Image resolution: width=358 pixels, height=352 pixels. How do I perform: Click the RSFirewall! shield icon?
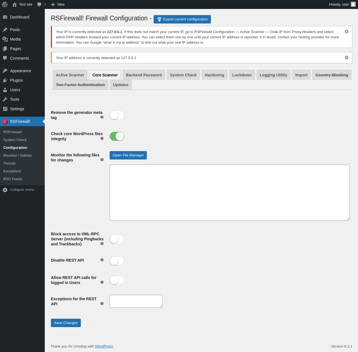click(x=5, y=122)
